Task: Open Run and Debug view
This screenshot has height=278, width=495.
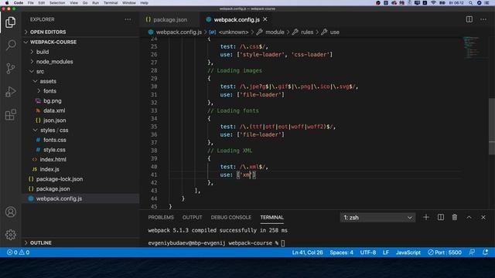Action: (10, 91)
